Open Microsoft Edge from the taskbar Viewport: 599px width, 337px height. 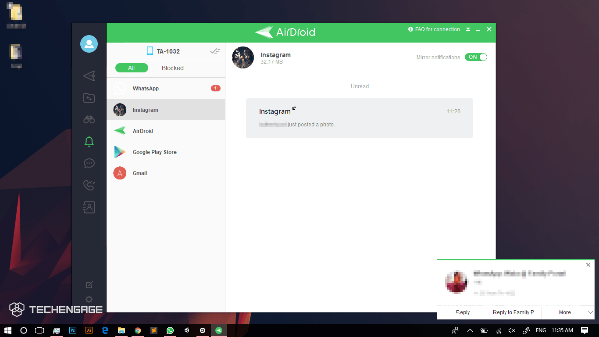[x=105, y=330]
